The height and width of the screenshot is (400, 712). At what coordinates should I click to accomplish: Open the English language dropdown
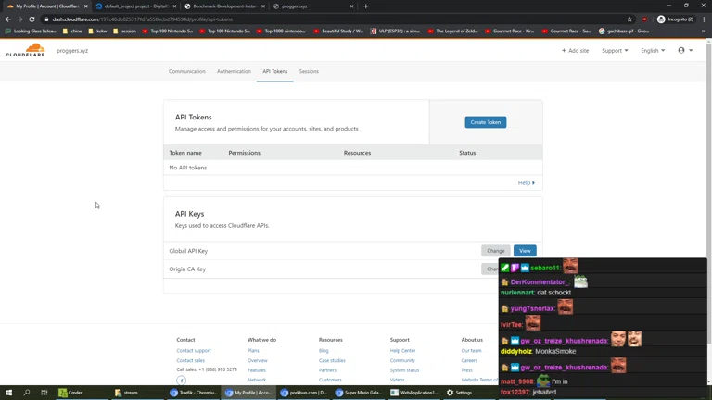pyautogui.click(x=653, y=50)
